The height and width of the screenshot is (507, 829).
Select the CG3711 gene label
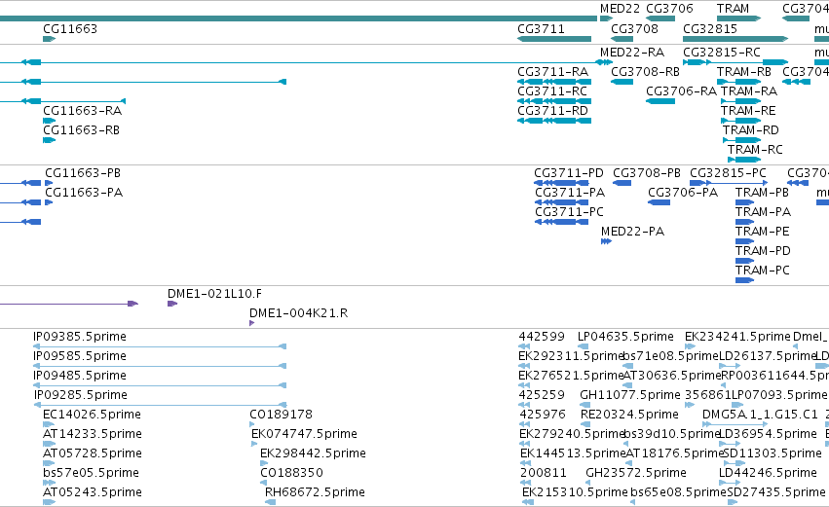541,28
